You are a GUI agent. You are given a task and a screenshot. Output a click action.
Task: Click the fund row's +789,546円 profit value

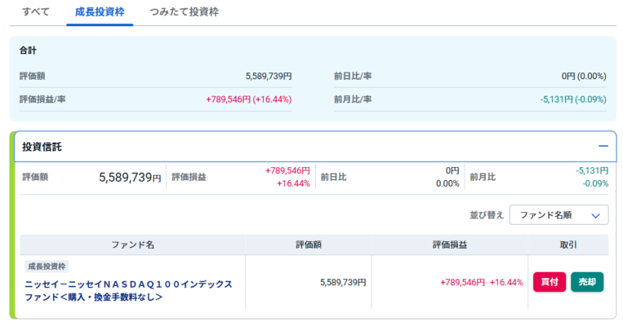click(462, 282)
